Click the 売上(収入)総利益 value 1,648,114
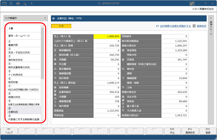The width and height of the screenshot is (217, 140). tap(107, 83)
